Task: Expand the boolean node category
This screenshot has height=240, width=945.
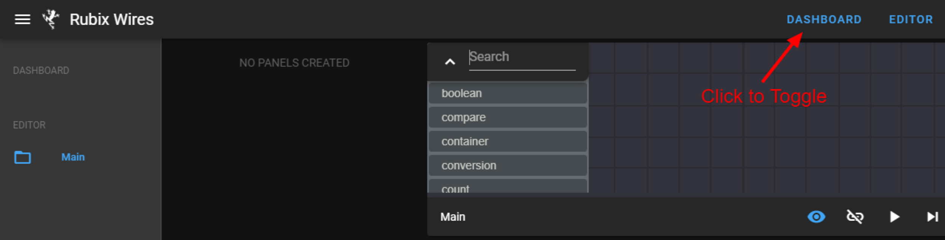Action: click(508, 93)
